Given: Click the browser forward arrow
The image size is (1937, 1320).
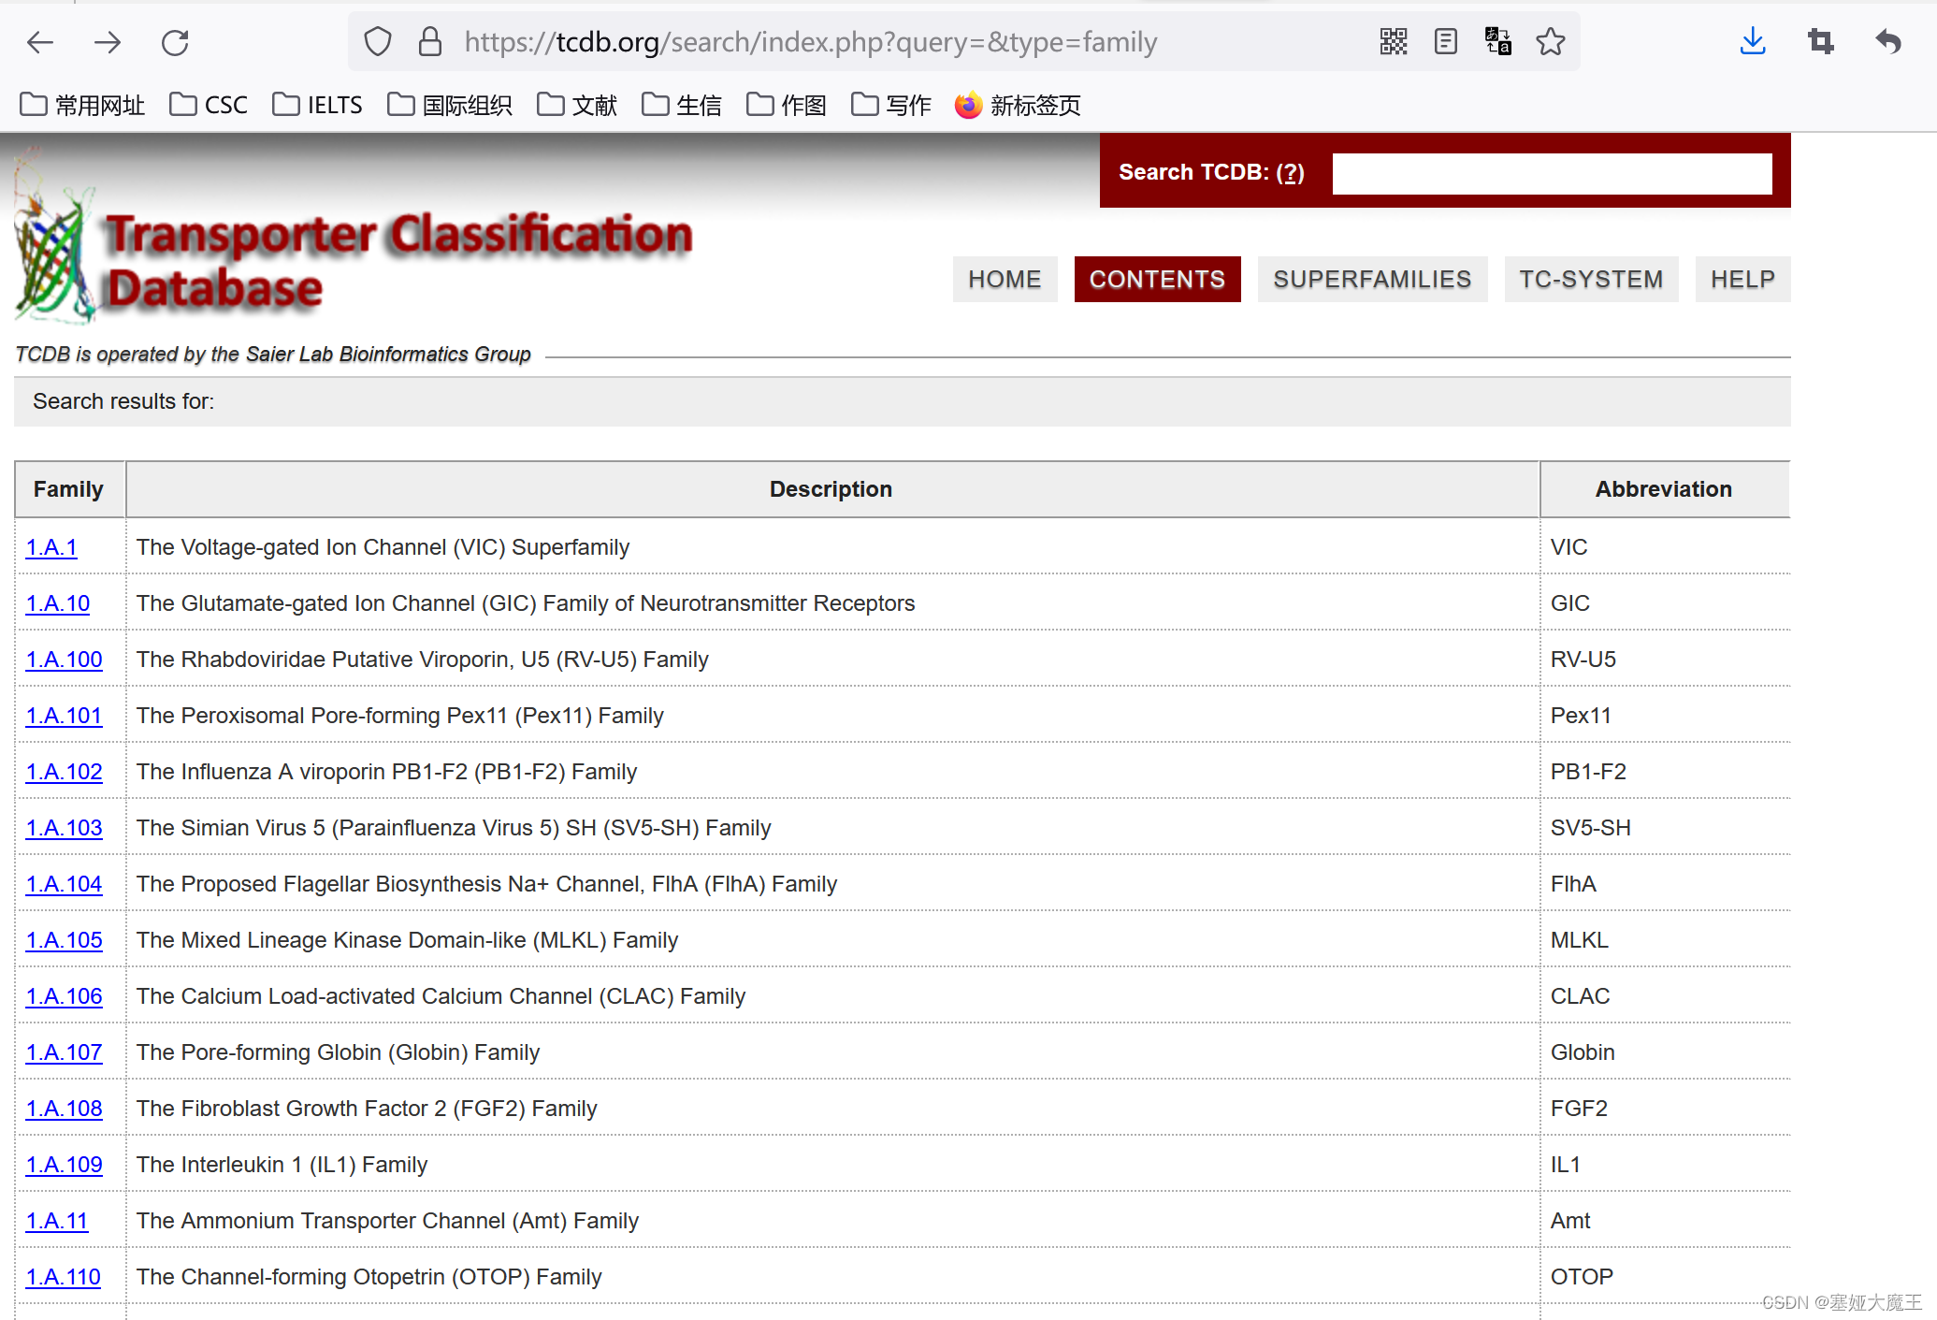Looking at the screenshot, I should [x=108, y=42].
